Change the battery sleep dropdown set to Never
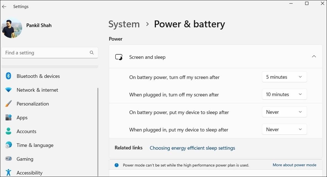Viewport: 327px width, 177px height. 284,112
